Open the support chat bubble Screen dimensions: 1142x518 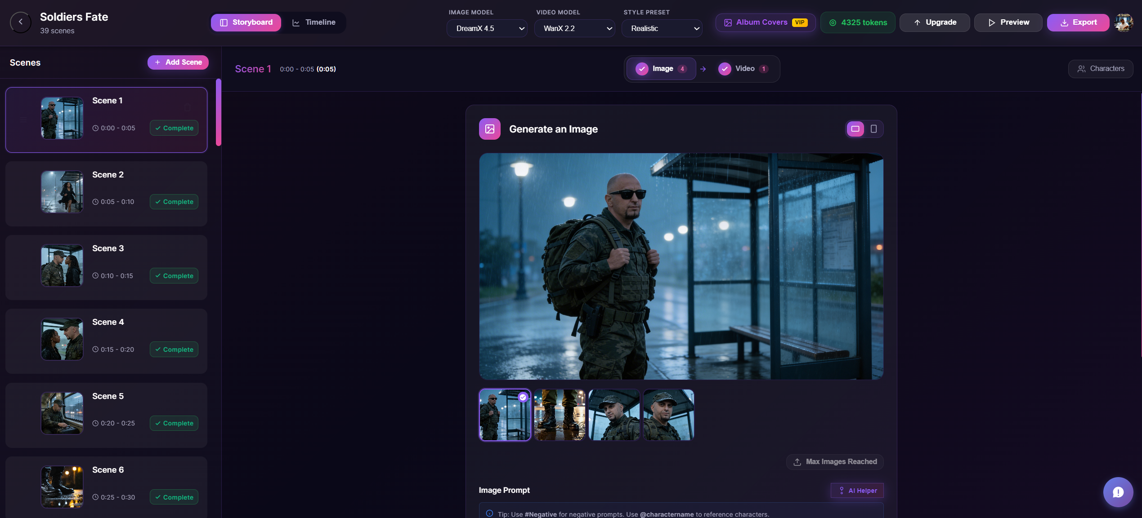click(x=1119, y=492)
